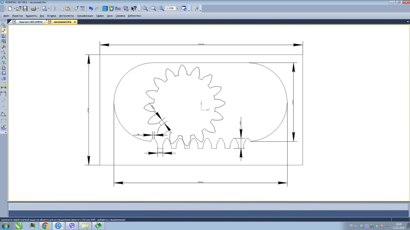Screen dimensions: 410x230
Task: Select the Measurements compass icon in the sidebar
Action: click(x=4, y=57)
